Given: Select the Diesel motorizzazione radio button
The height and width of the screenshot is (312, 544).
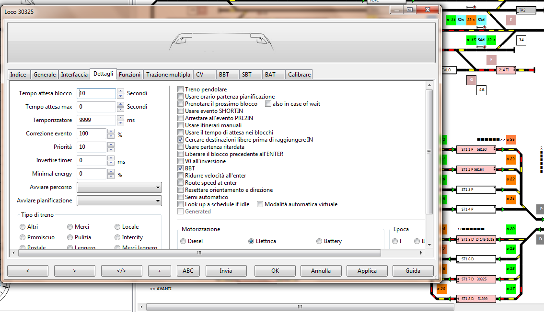Looking at the screenshot, I should click(x=184, y=241).
